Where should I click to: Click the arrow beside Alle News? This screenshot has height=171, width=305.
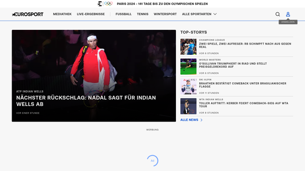pyautogui.click(x=201, y=120)
